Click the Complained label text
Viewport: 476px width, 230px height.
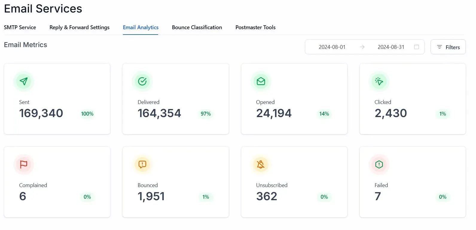click(33, 185)
